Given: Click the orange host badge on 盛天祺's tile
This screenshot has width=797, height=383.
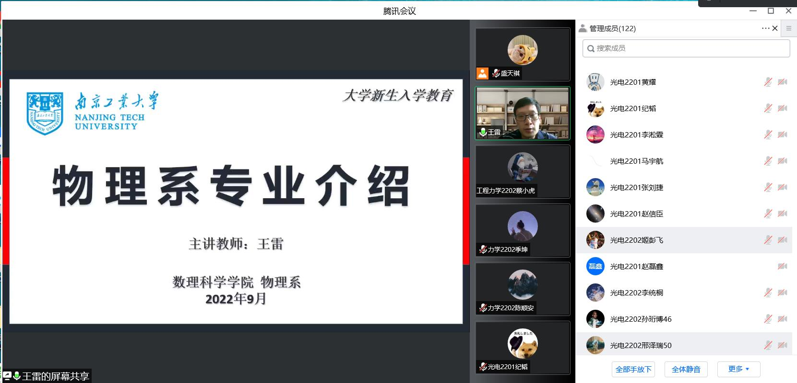Looking at the screenshot, I should 482,73.
